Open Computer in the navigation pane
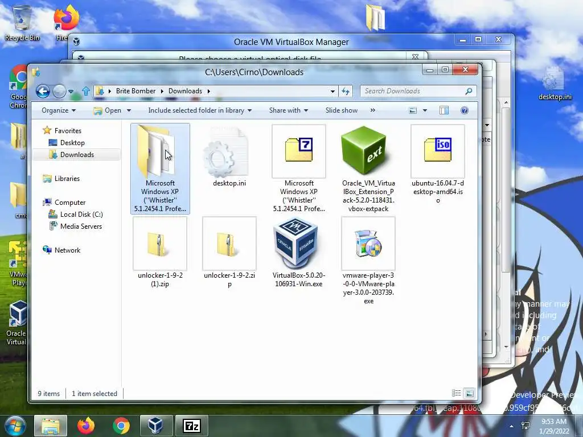Screen dimensions: 583x437 70,203
